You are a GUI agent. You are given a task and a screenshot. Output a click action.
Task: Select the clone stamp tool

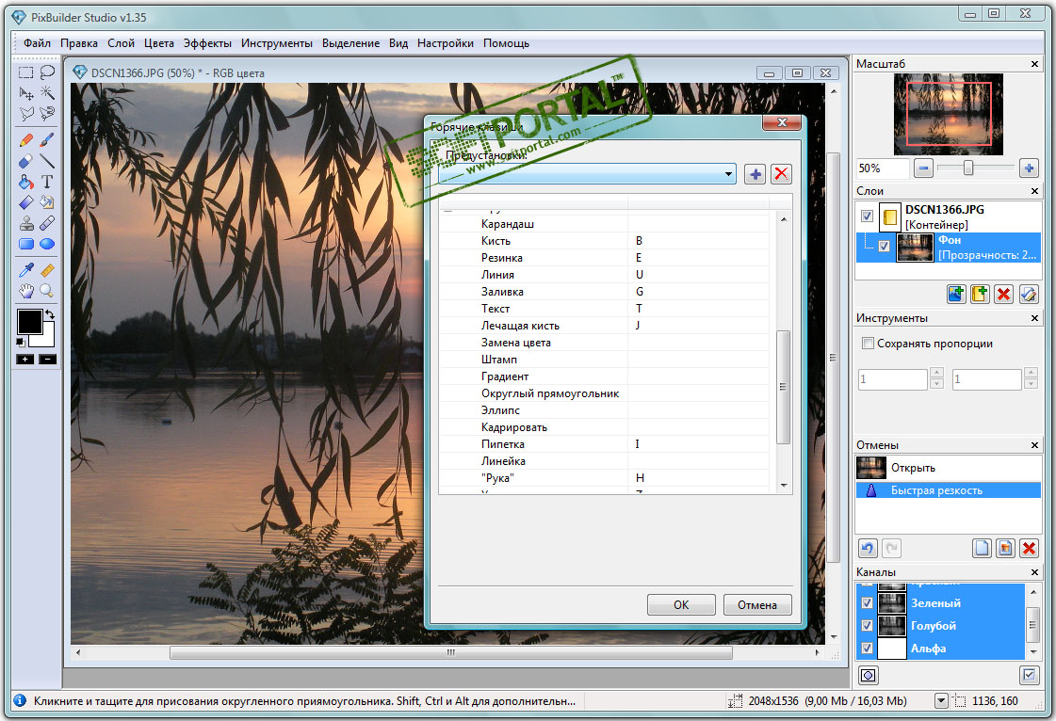pyautogui.click(x=25, y=223)
